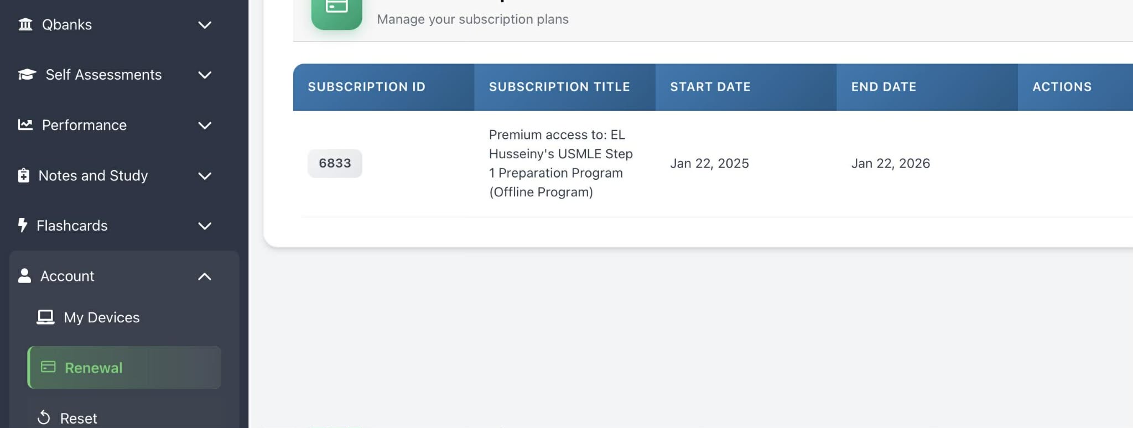Click the Renewal credit card icon

tap(48, 367)
